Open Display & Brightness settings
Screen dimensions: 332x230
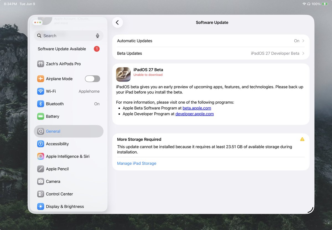69,207
